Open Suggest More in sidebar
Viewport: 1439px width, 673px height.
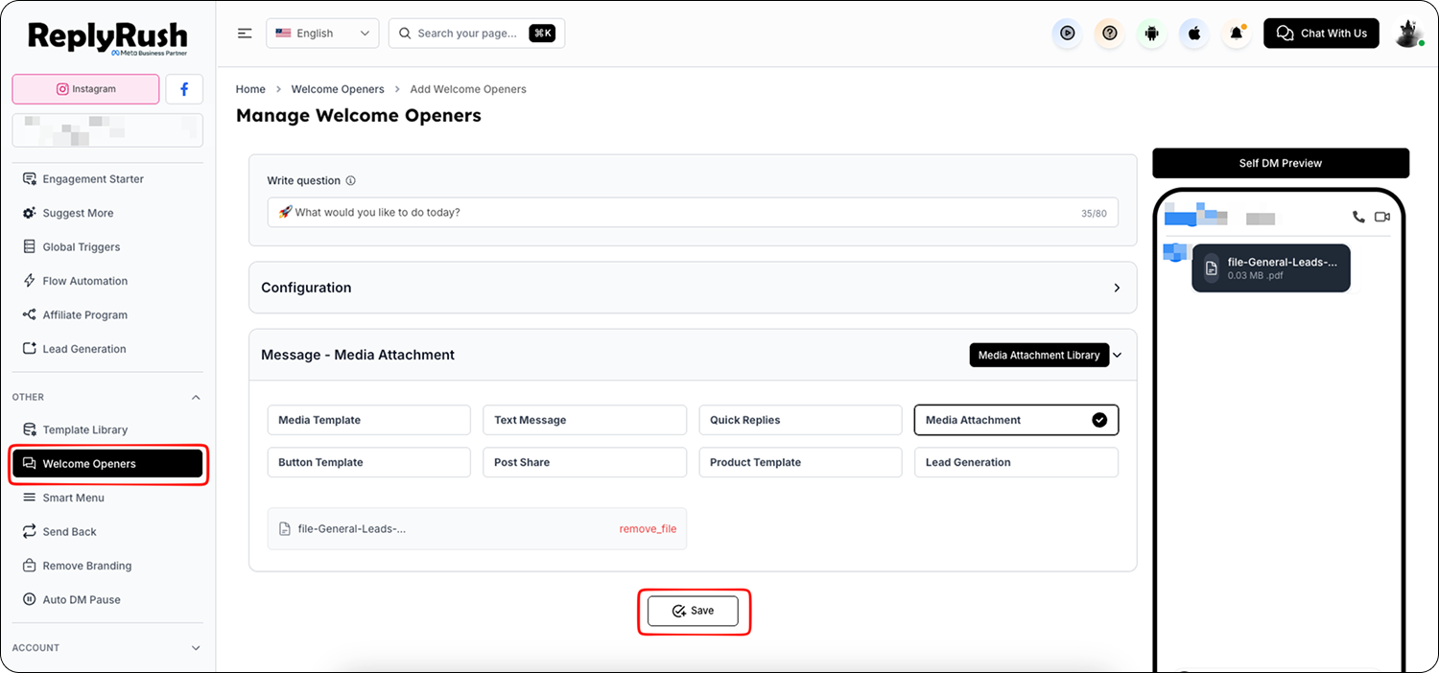click(x=78, y=213)
